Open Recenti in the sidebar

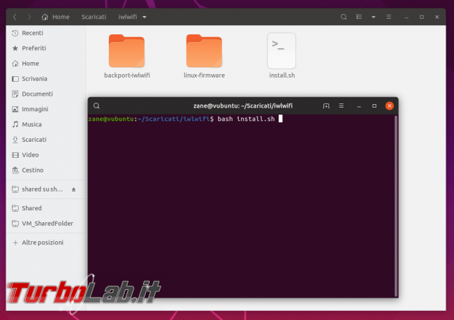(x=45, y=33)
